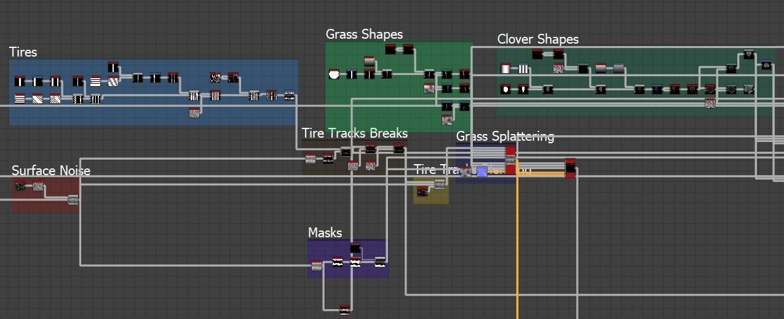Select the noise node at bottom of Tires frame

click(194, 112)
